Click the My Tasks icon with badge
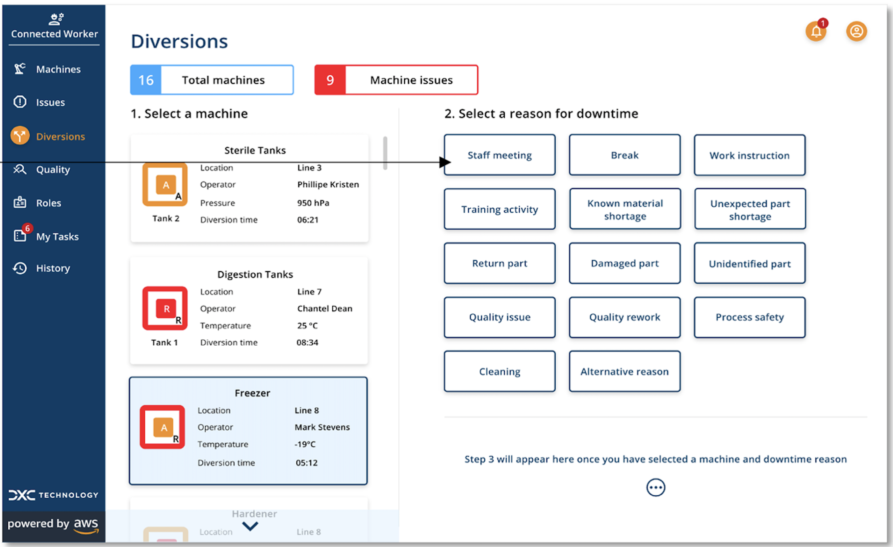Screen dimensions: 893x547 tap(20, 236)
